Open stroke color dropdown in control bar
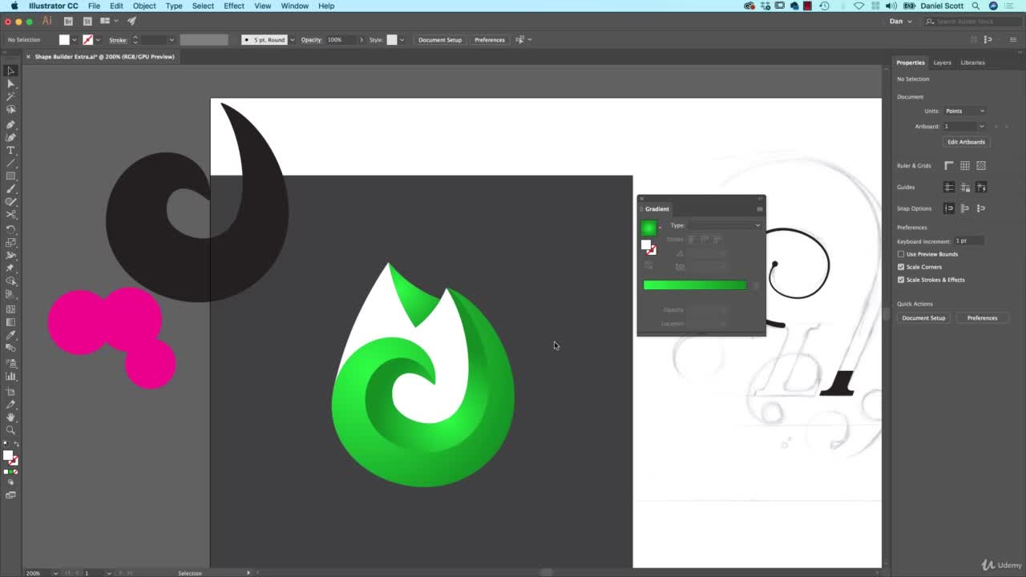The width and height of the screenshot is (1026, 577). point(98,40)
